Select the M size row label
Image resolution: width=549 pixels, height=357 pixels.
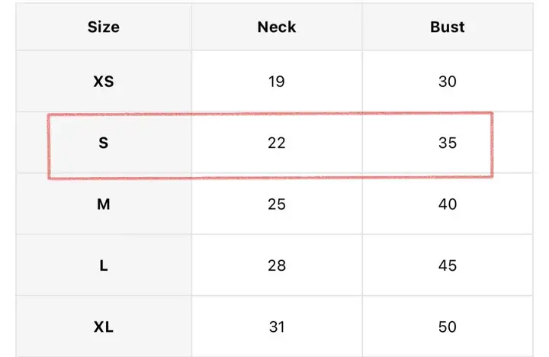point(103,204)
